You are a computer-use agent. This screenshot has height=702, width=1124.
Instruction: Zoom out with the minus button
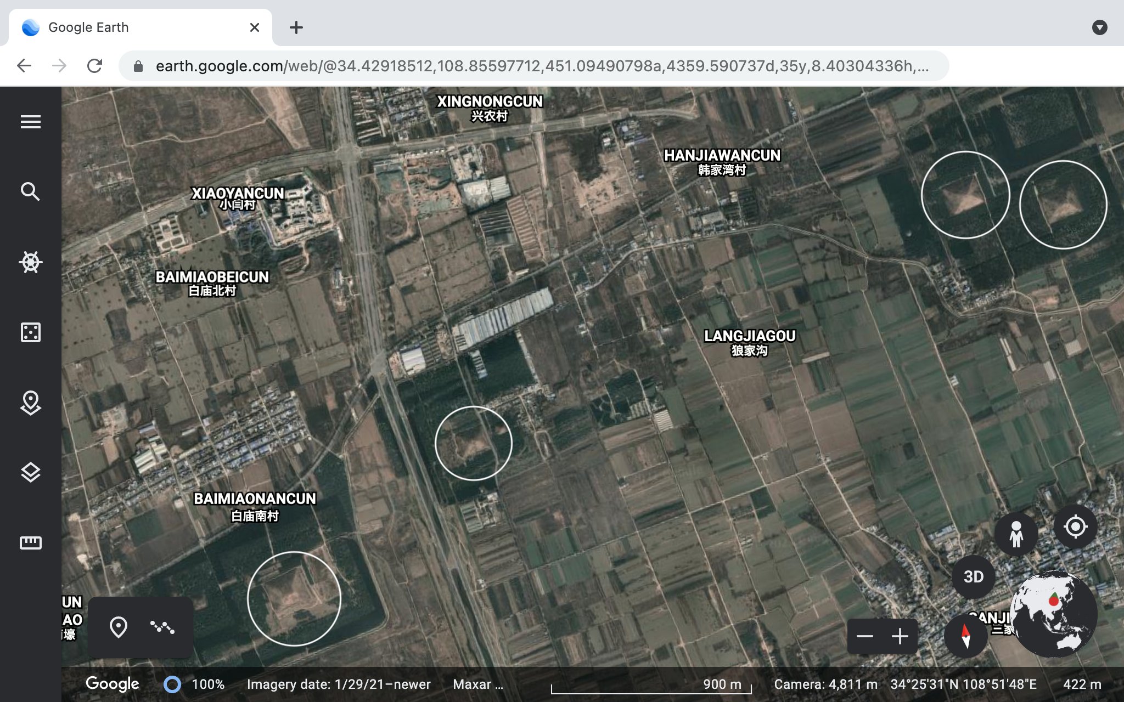pos(865,636)
